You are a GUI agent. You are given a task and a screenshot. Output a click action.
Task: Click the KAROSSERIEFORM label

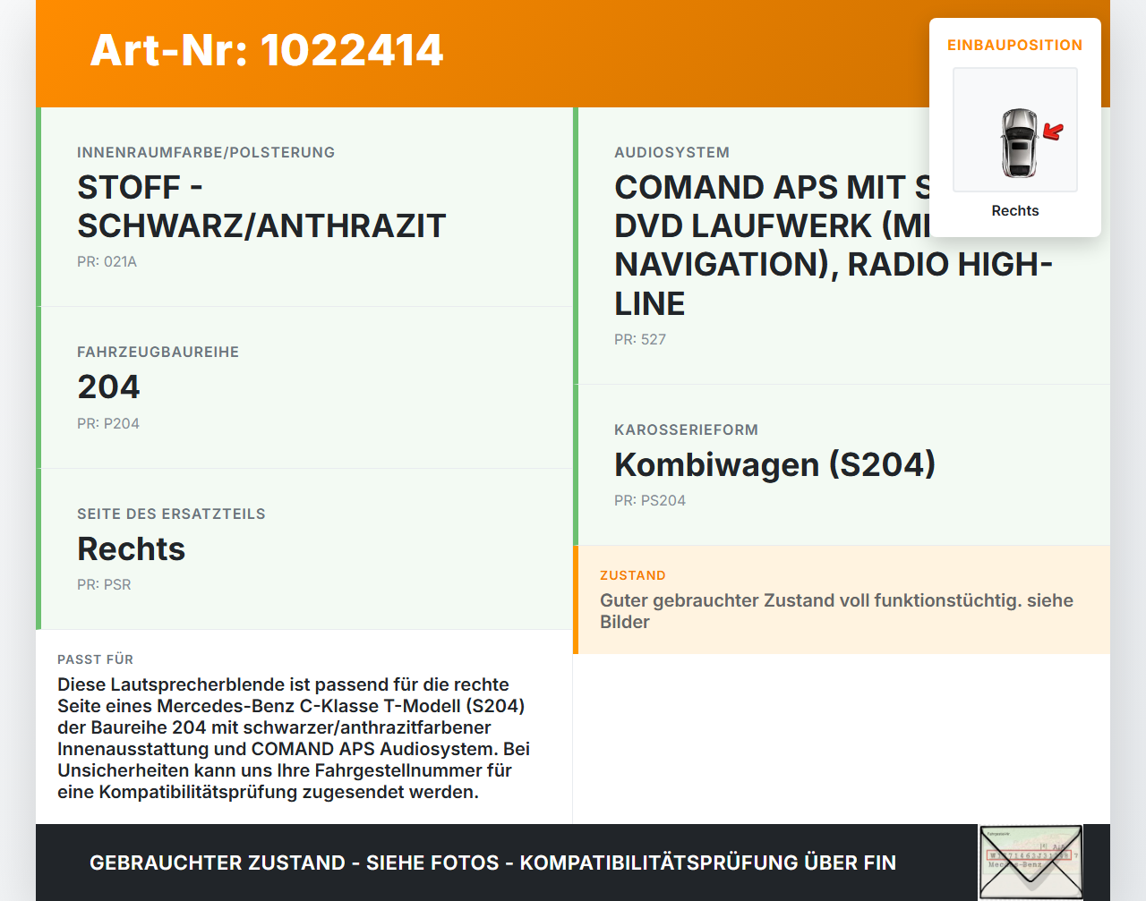click(687, 430)
